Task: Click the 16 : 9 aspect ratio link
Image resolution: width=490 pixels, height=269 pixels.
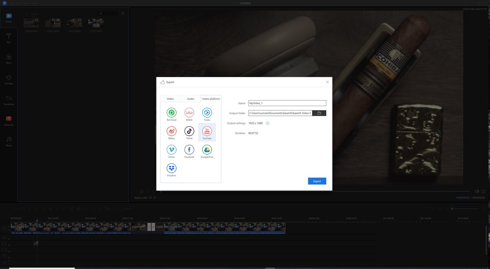Action: 152,198
